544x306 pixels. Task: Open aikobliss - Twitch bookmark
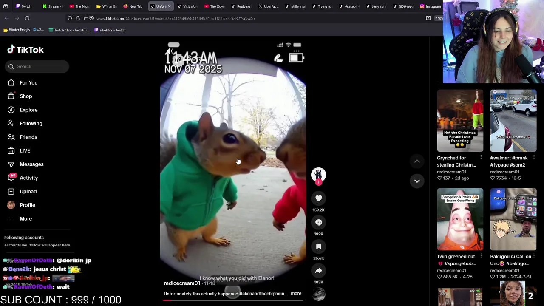tap(110, 30)
